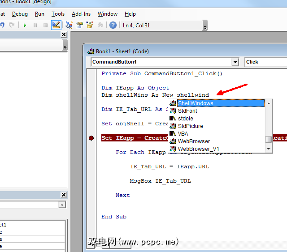Click autocomplete list scroll down arrow
This screenshot has height=252, width=287.
(269, 149)
